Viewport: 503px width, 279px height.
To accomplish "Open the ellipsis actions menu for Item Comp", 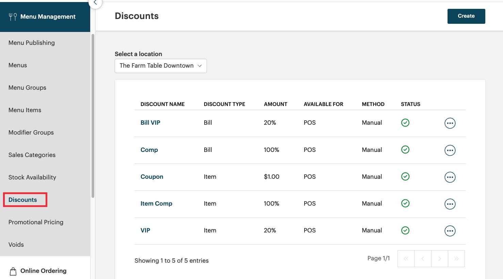I will [450, 204].
